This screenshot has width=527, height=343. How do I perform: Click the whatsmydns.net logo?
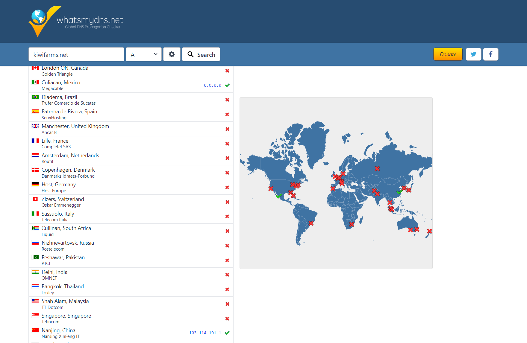(76, 21)
